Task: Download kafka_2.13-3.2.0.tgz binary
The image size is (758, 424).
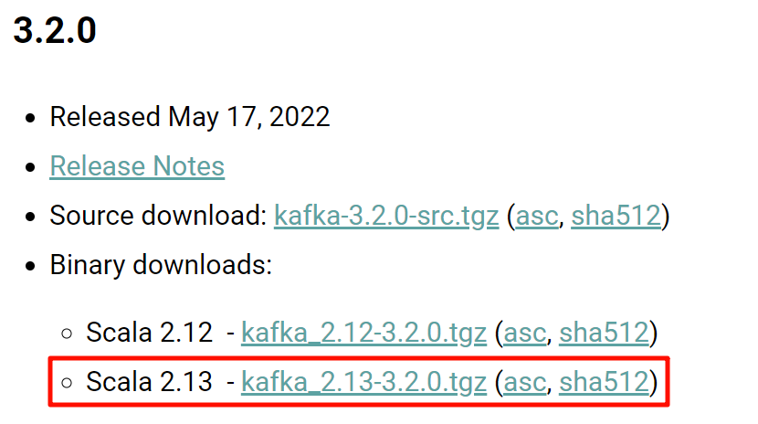Action: click(363, 382)
